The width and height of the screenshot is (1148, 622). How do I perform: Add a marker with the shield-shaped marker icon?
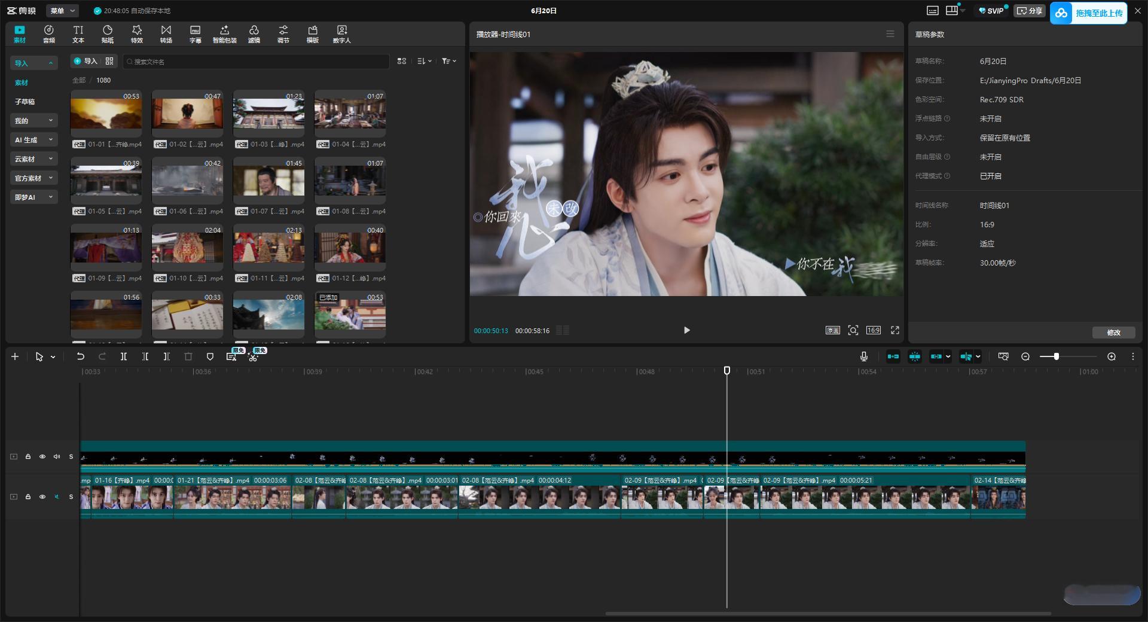[210, 356]
